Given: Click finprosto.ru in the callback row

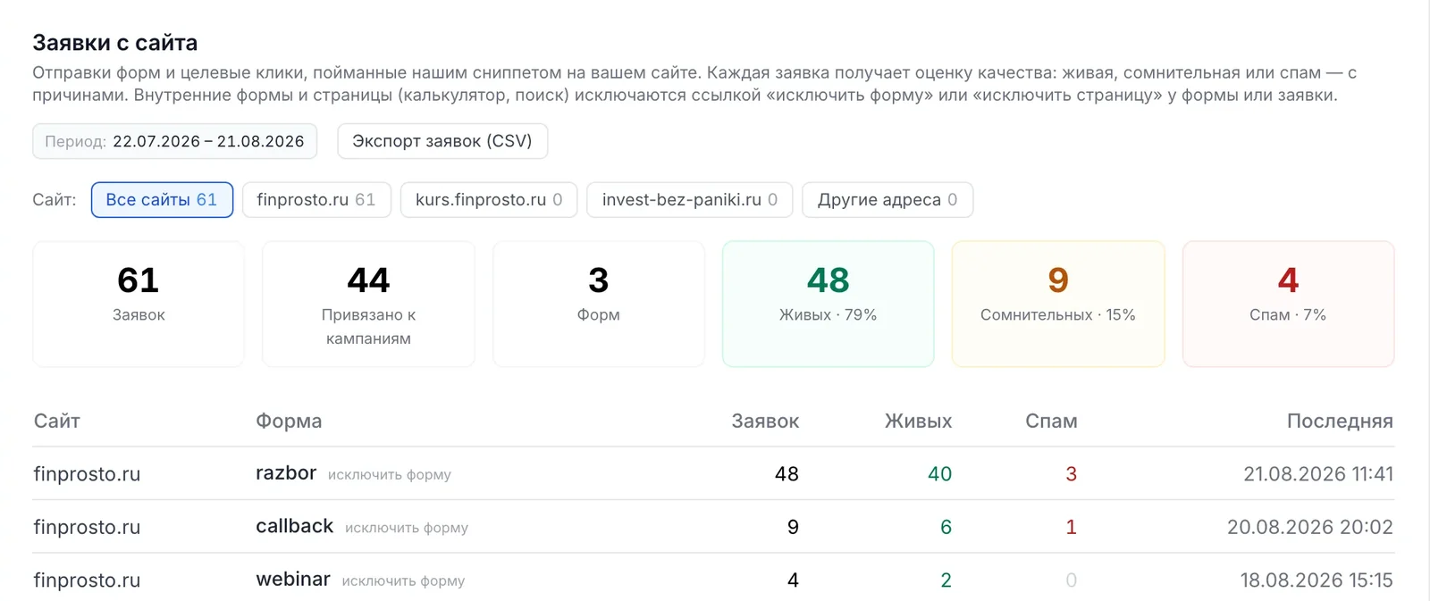Looking at the screenshot, I should point(87,527).
